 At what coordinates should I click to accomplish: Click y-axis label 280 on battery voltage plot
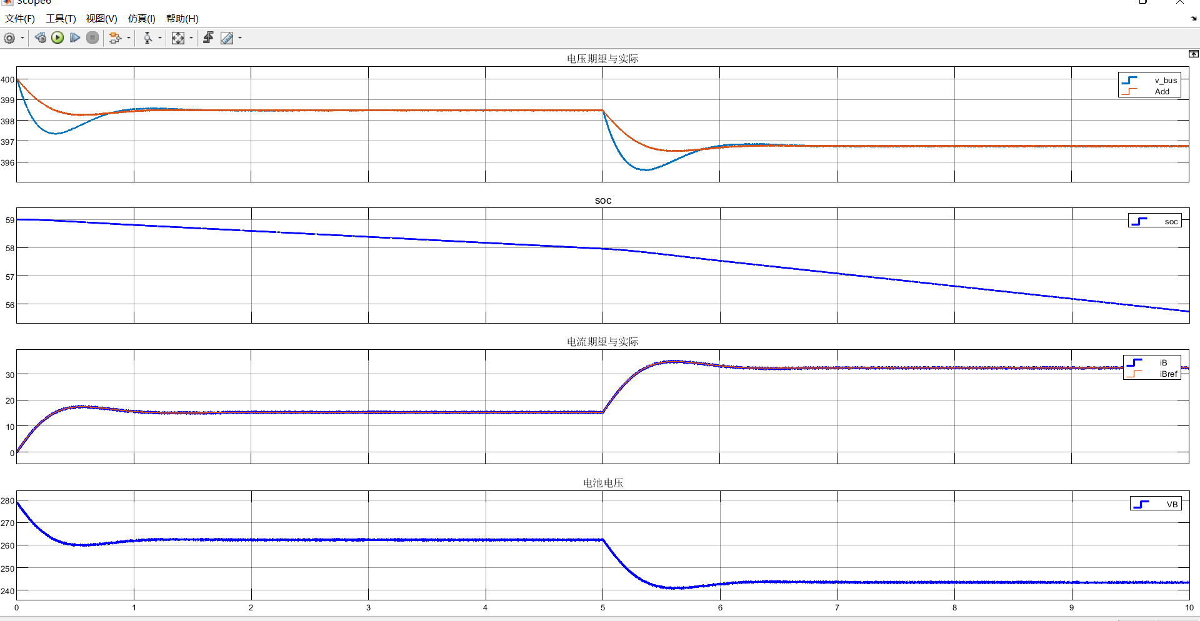[7, 501]
